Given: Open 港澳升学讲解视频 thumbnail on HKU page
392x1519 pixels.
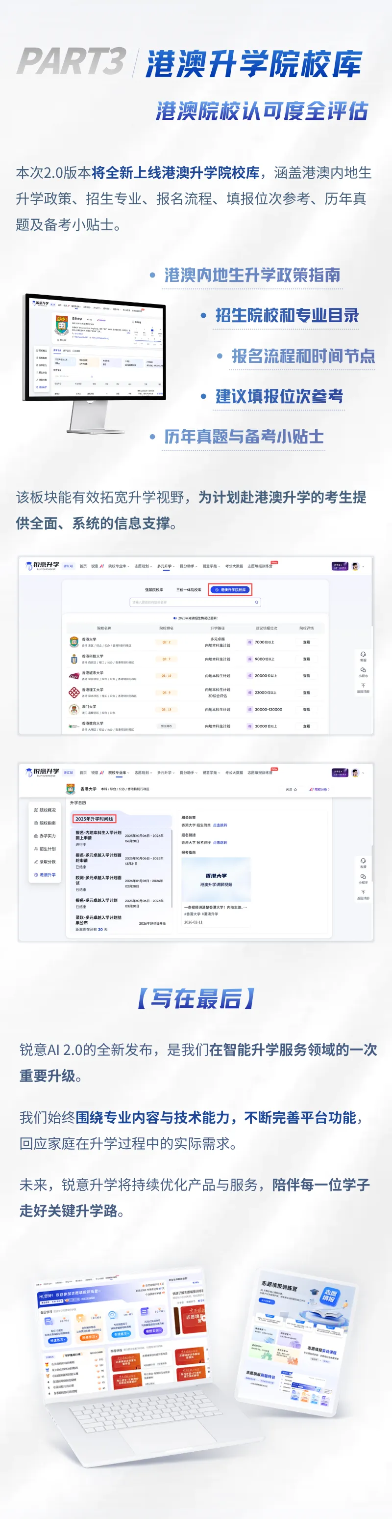Looking at the screenshot, I should (x=216, y=879).
